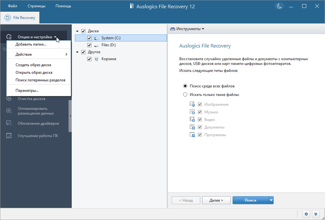This screenshot has width=325, height=220.
Task: Click the Files (D:) drive icon
Action: pos(96,45)
